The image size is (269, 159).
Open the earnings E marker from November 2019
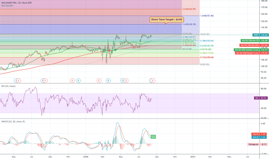pos(72,80)
